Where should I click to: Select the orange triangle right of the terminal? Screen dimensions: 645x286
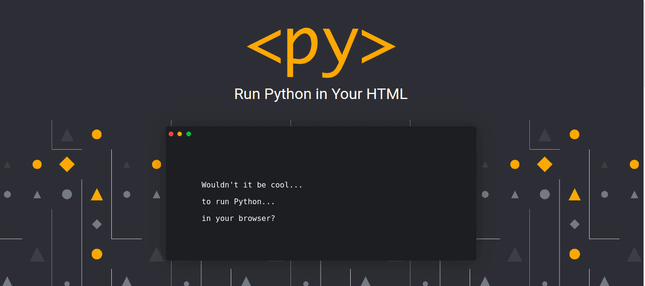[x=575, y=195]
